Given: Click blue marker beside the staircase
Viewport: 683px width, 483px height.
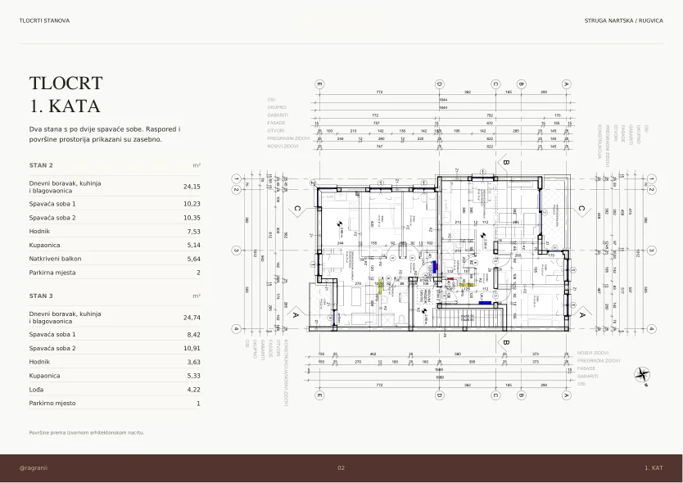Looking at the screenshot, I should pyautogui.click(x=486, y=302).
